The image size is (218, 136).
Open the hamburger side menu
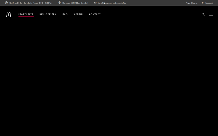(x=211, y=15)
